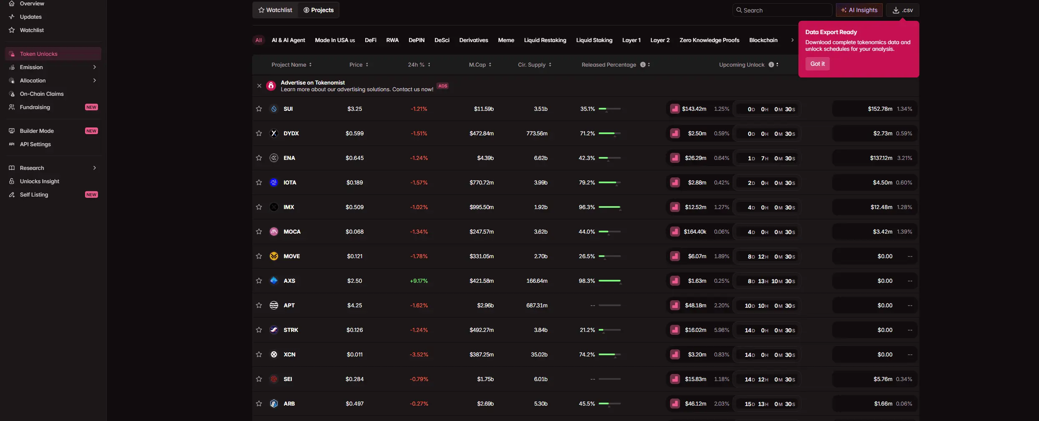Click the STRK token logo
Screen dimensions: 1039x421
(x=274, y=330)
